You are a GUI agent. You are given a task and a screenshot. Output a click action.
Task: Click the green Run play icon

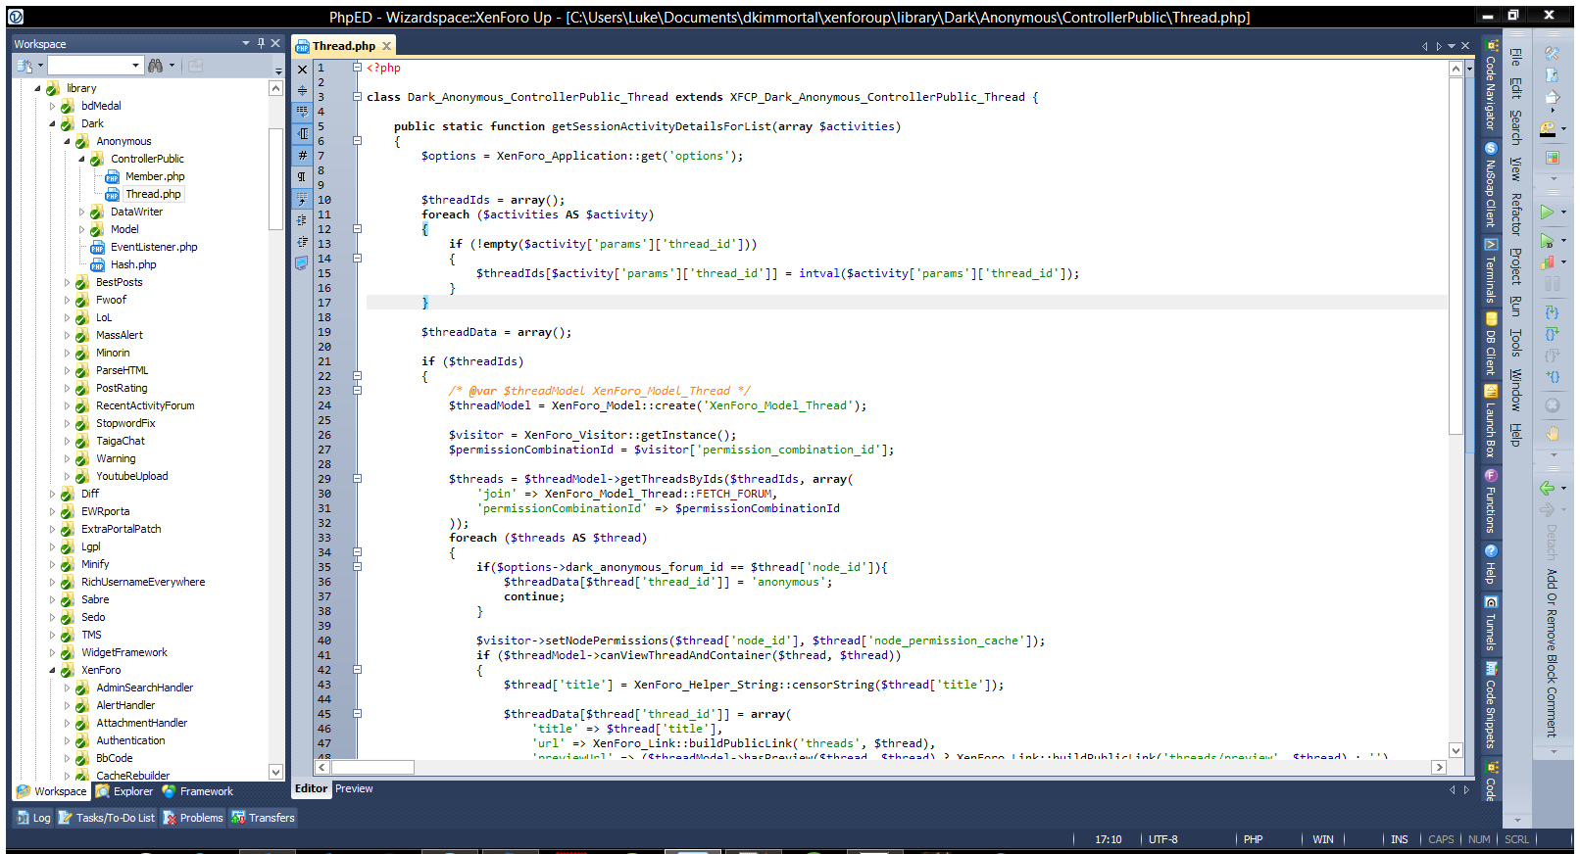(1547, 212)
